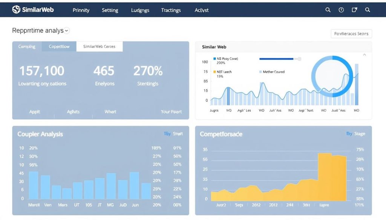Switch to the SimilarWeb Cerces tab
386x220 pixels.
100,46
